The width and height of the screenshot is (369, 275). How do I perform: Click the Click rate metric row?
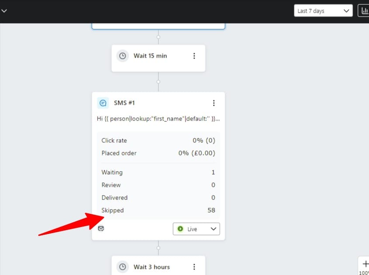click(x=158, y=141)
